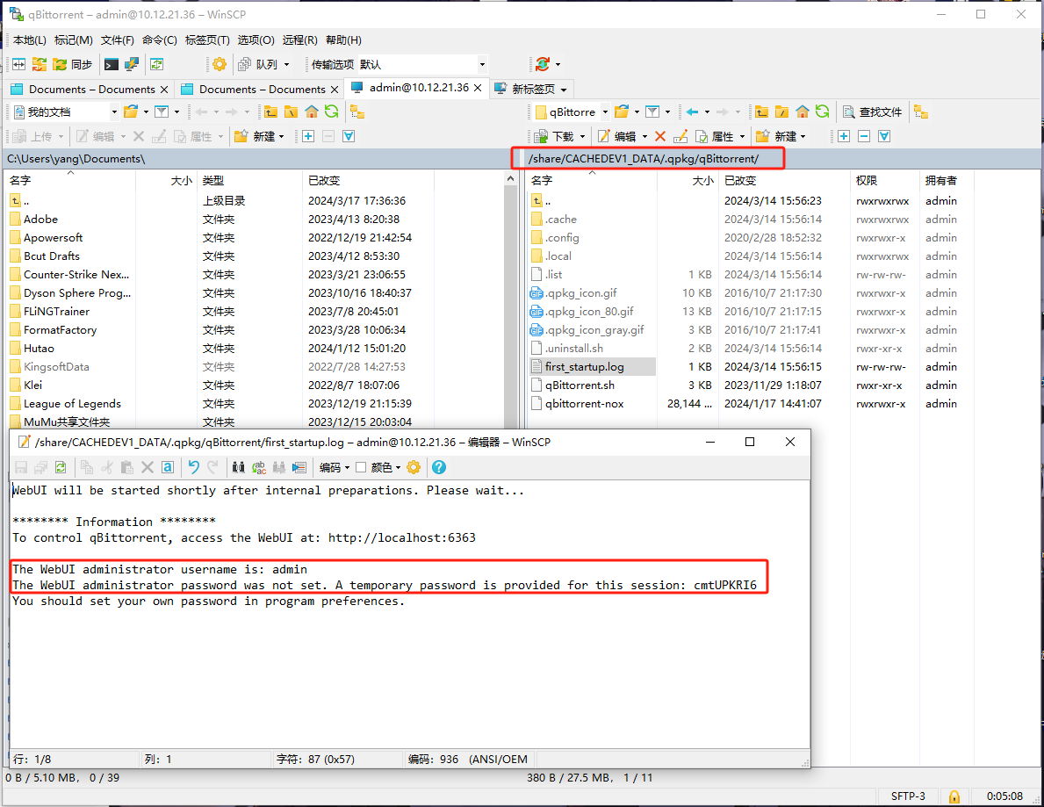Click the local panel home directory icon
Screen dimensions: 1044x807
tap(312, 112)
